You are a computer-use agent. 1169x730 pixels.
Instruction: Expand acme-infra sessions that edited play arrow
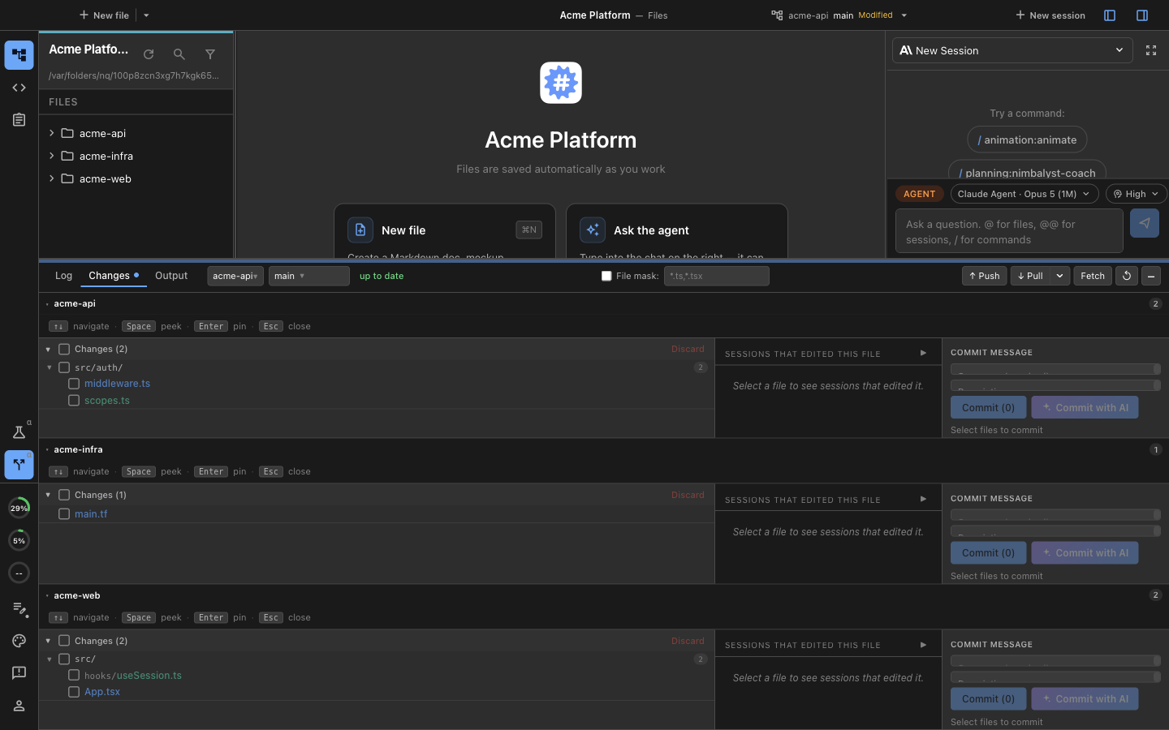tap(923, 499)
